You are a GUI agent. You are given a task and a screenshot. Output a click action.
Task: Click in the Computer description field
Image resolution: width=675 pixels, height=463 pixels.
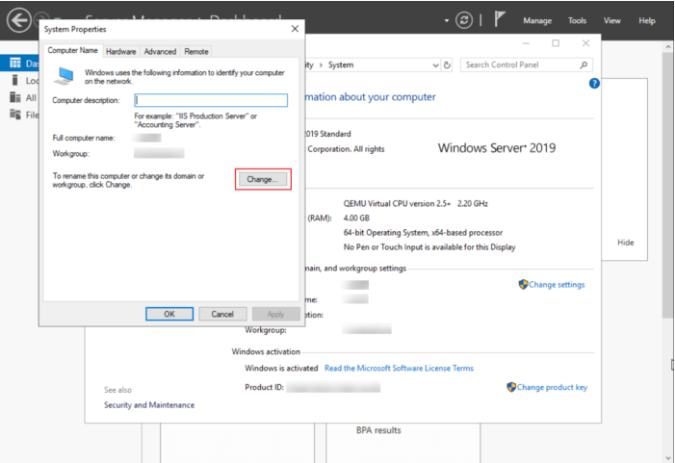211,100
